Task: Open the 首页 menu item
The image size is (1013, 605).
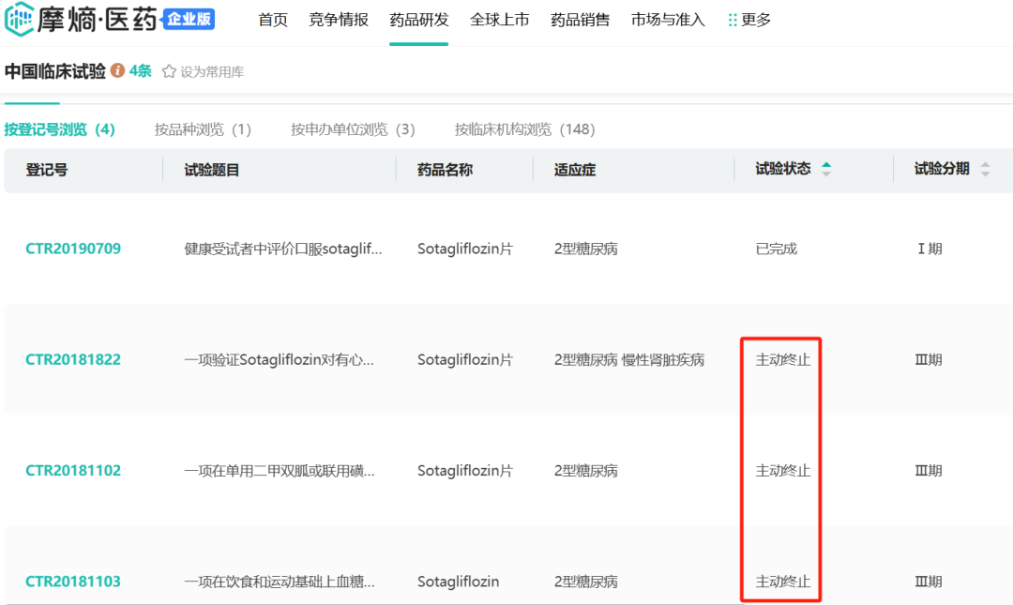Action: pyautogui.click(x=273, y=20)
